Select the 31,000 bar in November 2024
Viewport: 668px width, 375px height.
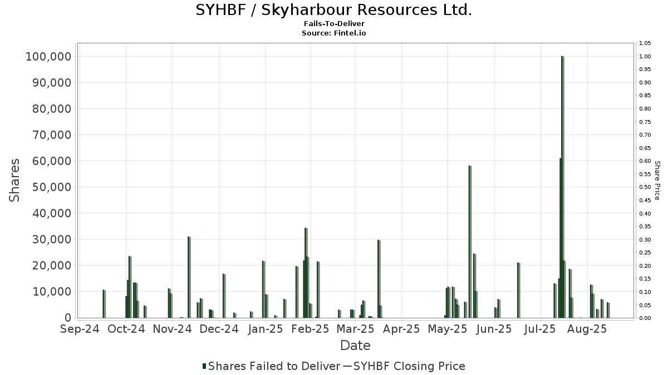click(x=189, y=277)
